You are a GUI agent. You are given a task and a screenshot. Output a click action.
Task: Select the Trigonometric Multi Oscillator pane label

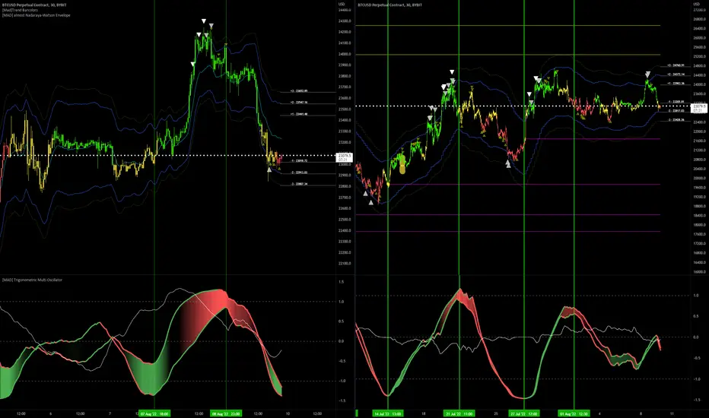tap(32, 280)
